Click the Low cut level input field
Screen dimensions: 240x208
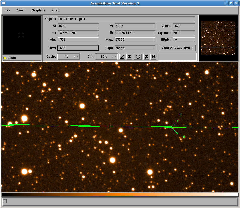[x=78, y=48]
